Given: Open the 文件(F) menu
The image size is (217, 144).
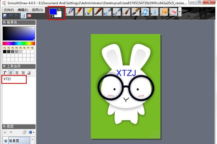Looking at the screenshot, I should (x=9, y=10).
